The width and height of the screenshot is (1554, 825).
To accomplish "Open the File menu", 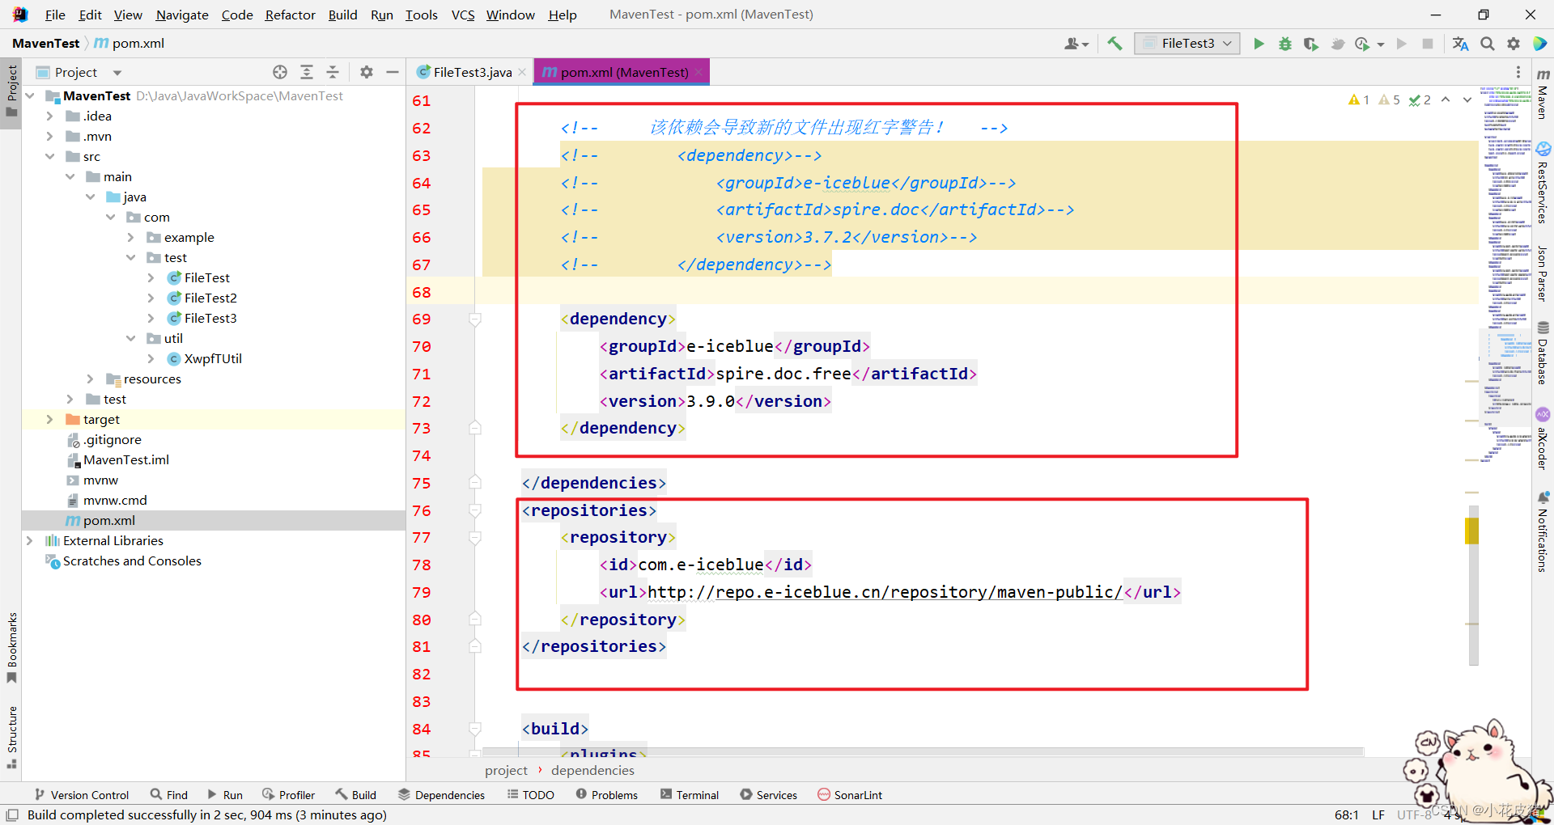I will (x=55, y=15).
